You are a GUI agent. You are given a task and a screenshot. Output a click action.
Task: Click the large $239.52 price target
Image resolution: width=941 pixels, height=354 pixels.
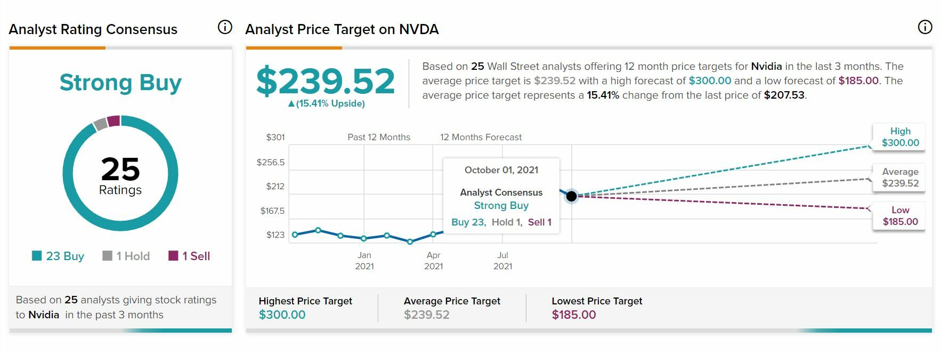pos(325,82)
